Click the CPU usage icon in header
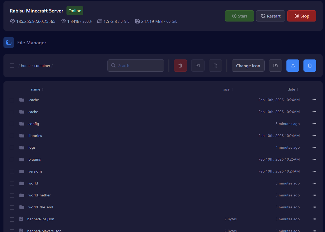 63,21
